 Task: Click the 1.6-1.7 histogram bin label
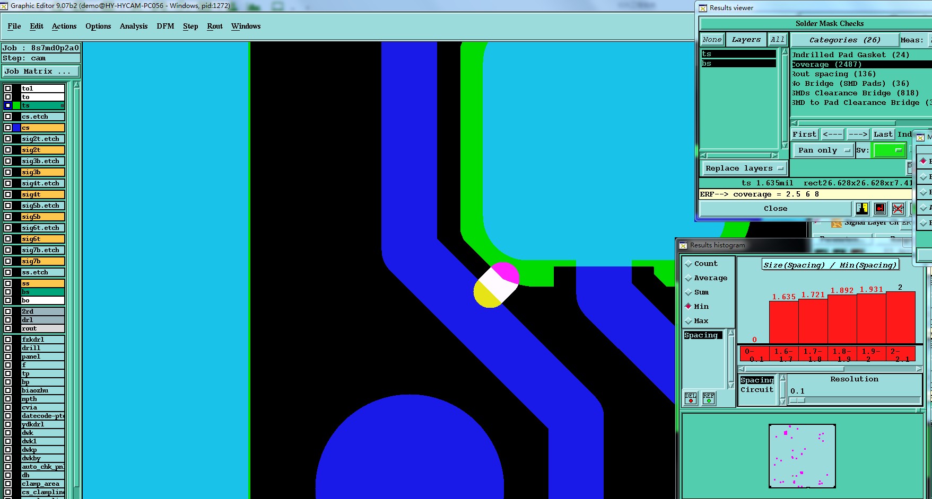coord(783,354)
